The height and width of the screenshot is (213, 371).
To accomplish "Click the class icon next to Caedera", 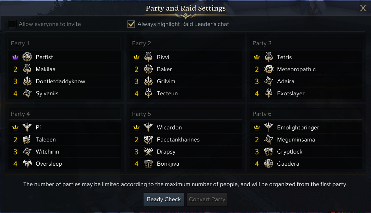I will click(269, 164).
